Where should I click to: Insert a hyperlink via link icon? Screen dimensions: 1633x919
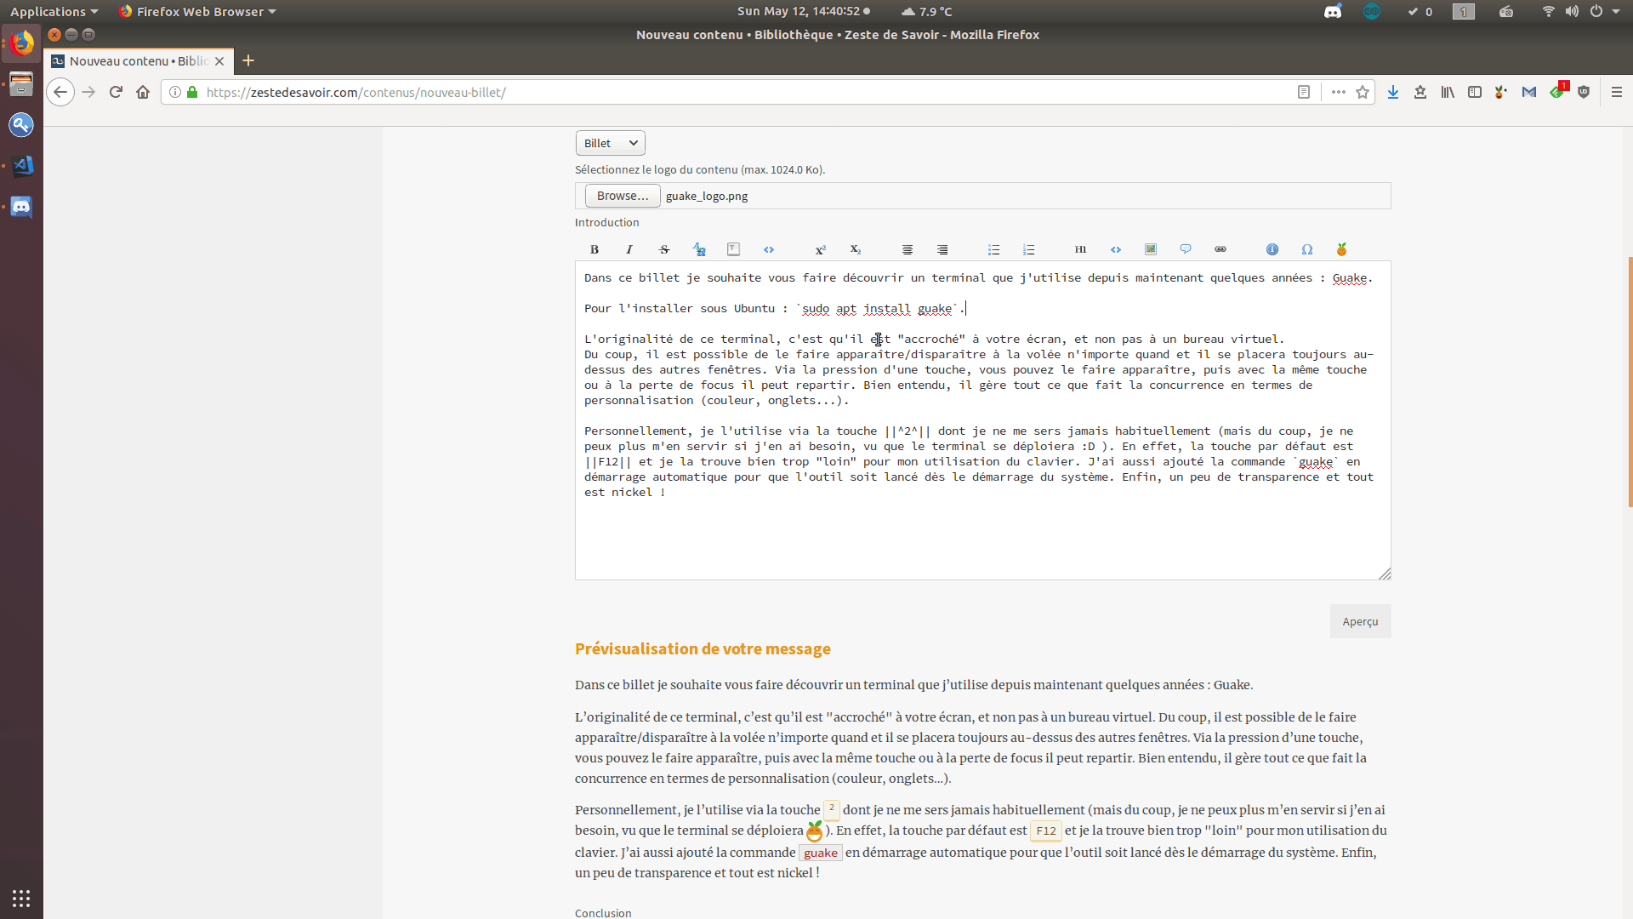[x=1220, y=249]
